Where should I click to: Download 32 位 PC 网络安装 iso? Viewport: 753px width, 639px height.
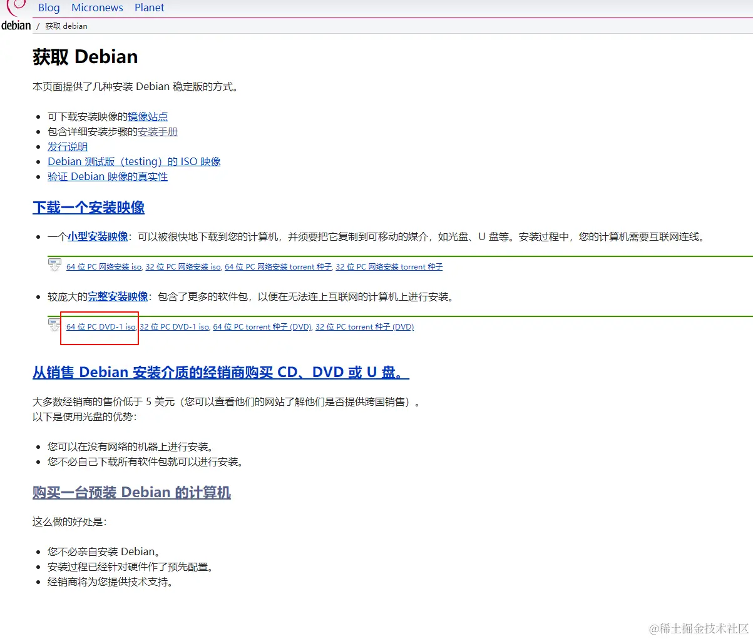[183, 267]
